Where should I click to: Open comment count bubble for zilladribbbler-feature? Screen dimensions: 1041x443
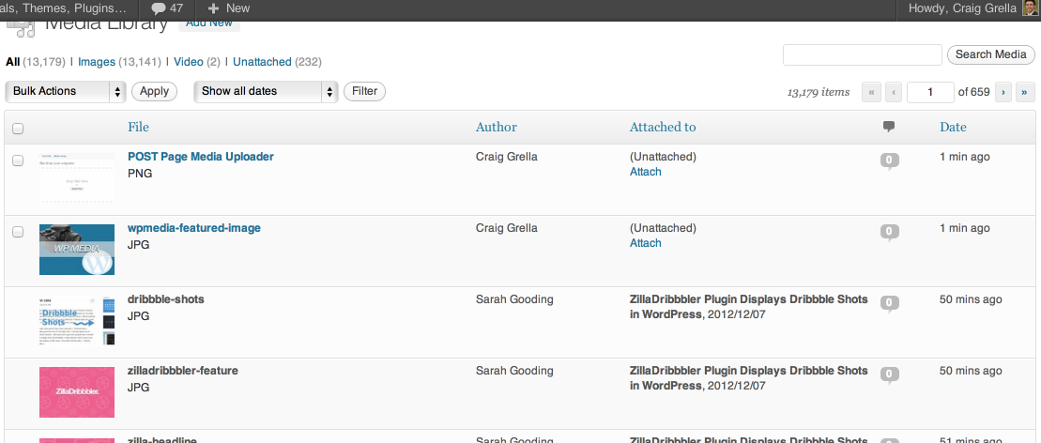coord(890,374)
